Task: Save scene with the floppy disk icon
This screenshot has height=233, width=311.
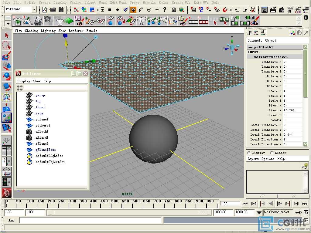Action: coord(61,9)
